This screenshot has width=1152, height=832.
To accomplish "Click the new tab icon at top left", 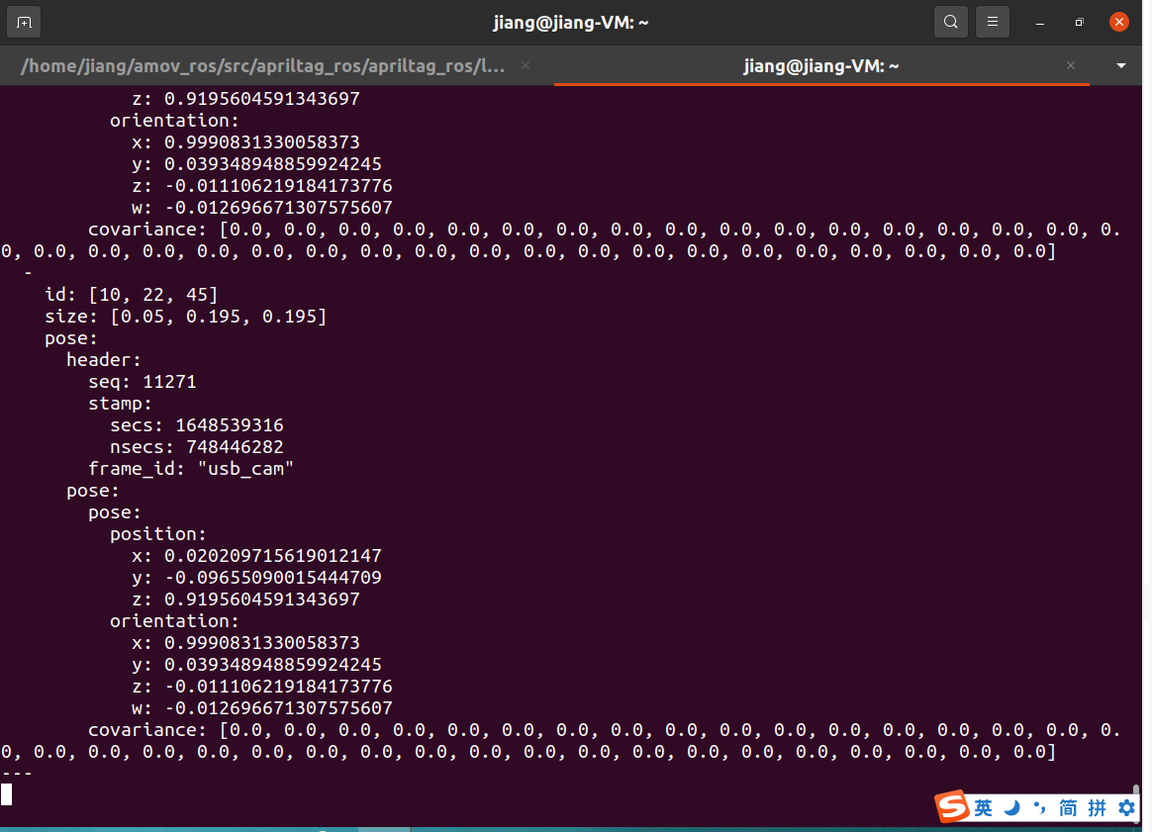I will (23, 21).
